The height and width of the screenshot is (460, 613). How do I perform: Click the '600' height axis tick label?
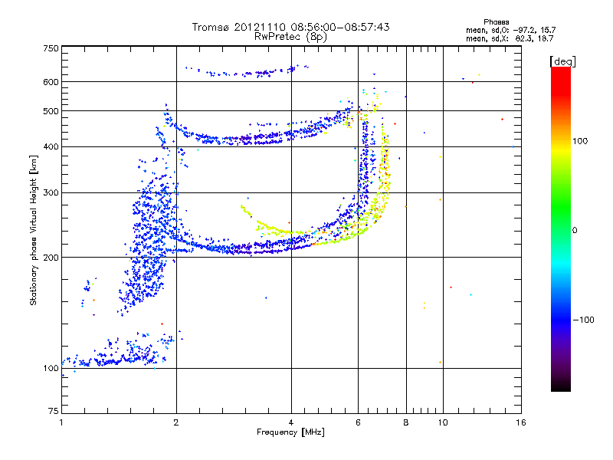point(51,82)
